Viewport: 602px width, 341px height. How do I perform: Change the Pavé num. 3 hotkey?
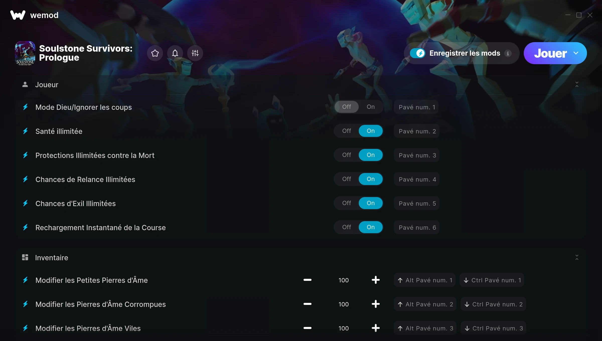click(417, 155)
